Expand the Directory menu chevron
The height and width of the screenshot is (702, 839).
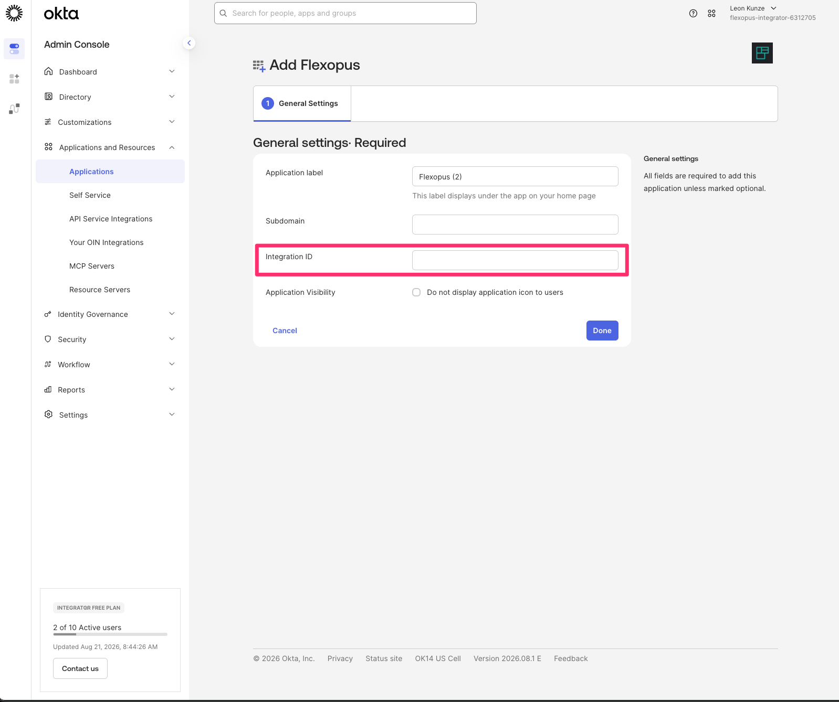(x=172, y=97)
